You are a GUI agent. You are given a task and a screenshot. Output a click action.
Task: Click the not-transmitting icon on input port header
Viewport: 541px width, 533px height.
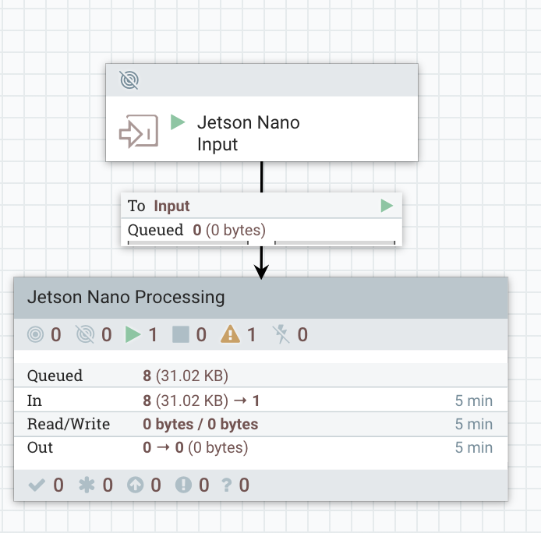pyautogui.click(x=129, y=80)
